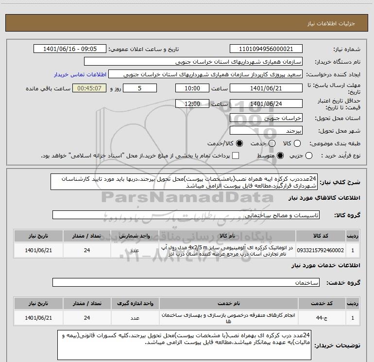Toggle the Islamic treasury bonds payment checkbox
The image size is (374, 362).
(236, 156)
